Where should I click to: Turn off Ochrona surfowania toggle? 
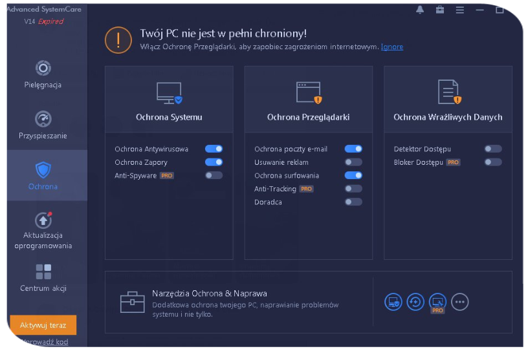tap(353, 175)
